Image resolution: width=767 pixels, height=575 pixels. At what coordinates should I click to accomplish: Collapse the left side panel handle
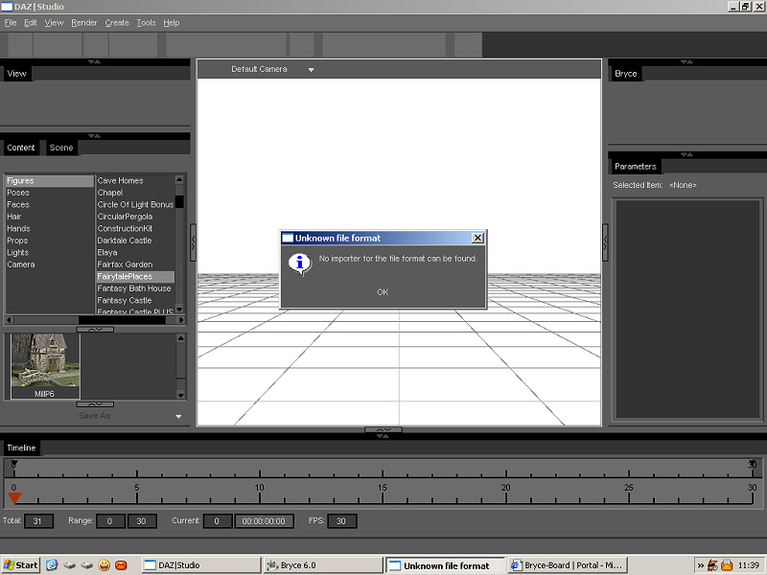pyautogui.click(x=193, y=243)
